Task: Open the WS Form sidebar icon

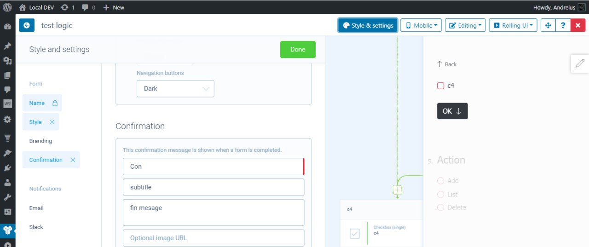Action: pyautogui.click(x=7, y=104)
